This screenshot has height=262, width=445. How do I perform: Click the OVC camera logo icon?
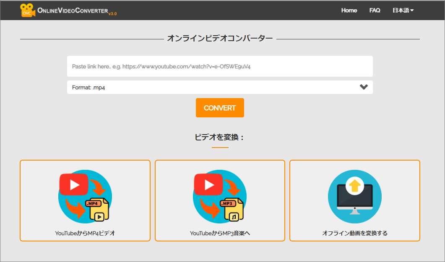[28, 10]
